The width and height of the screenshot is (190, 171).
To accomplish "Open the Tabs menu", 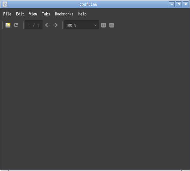I will pyautogui.click(x=46, y=14).
